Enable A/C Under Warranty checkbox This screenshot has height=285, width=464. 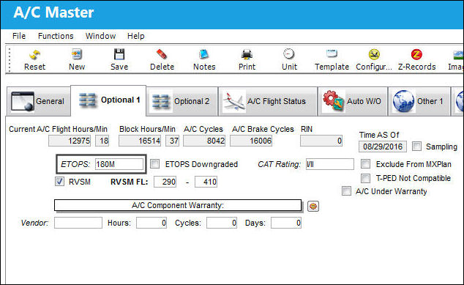click(346, 191)
